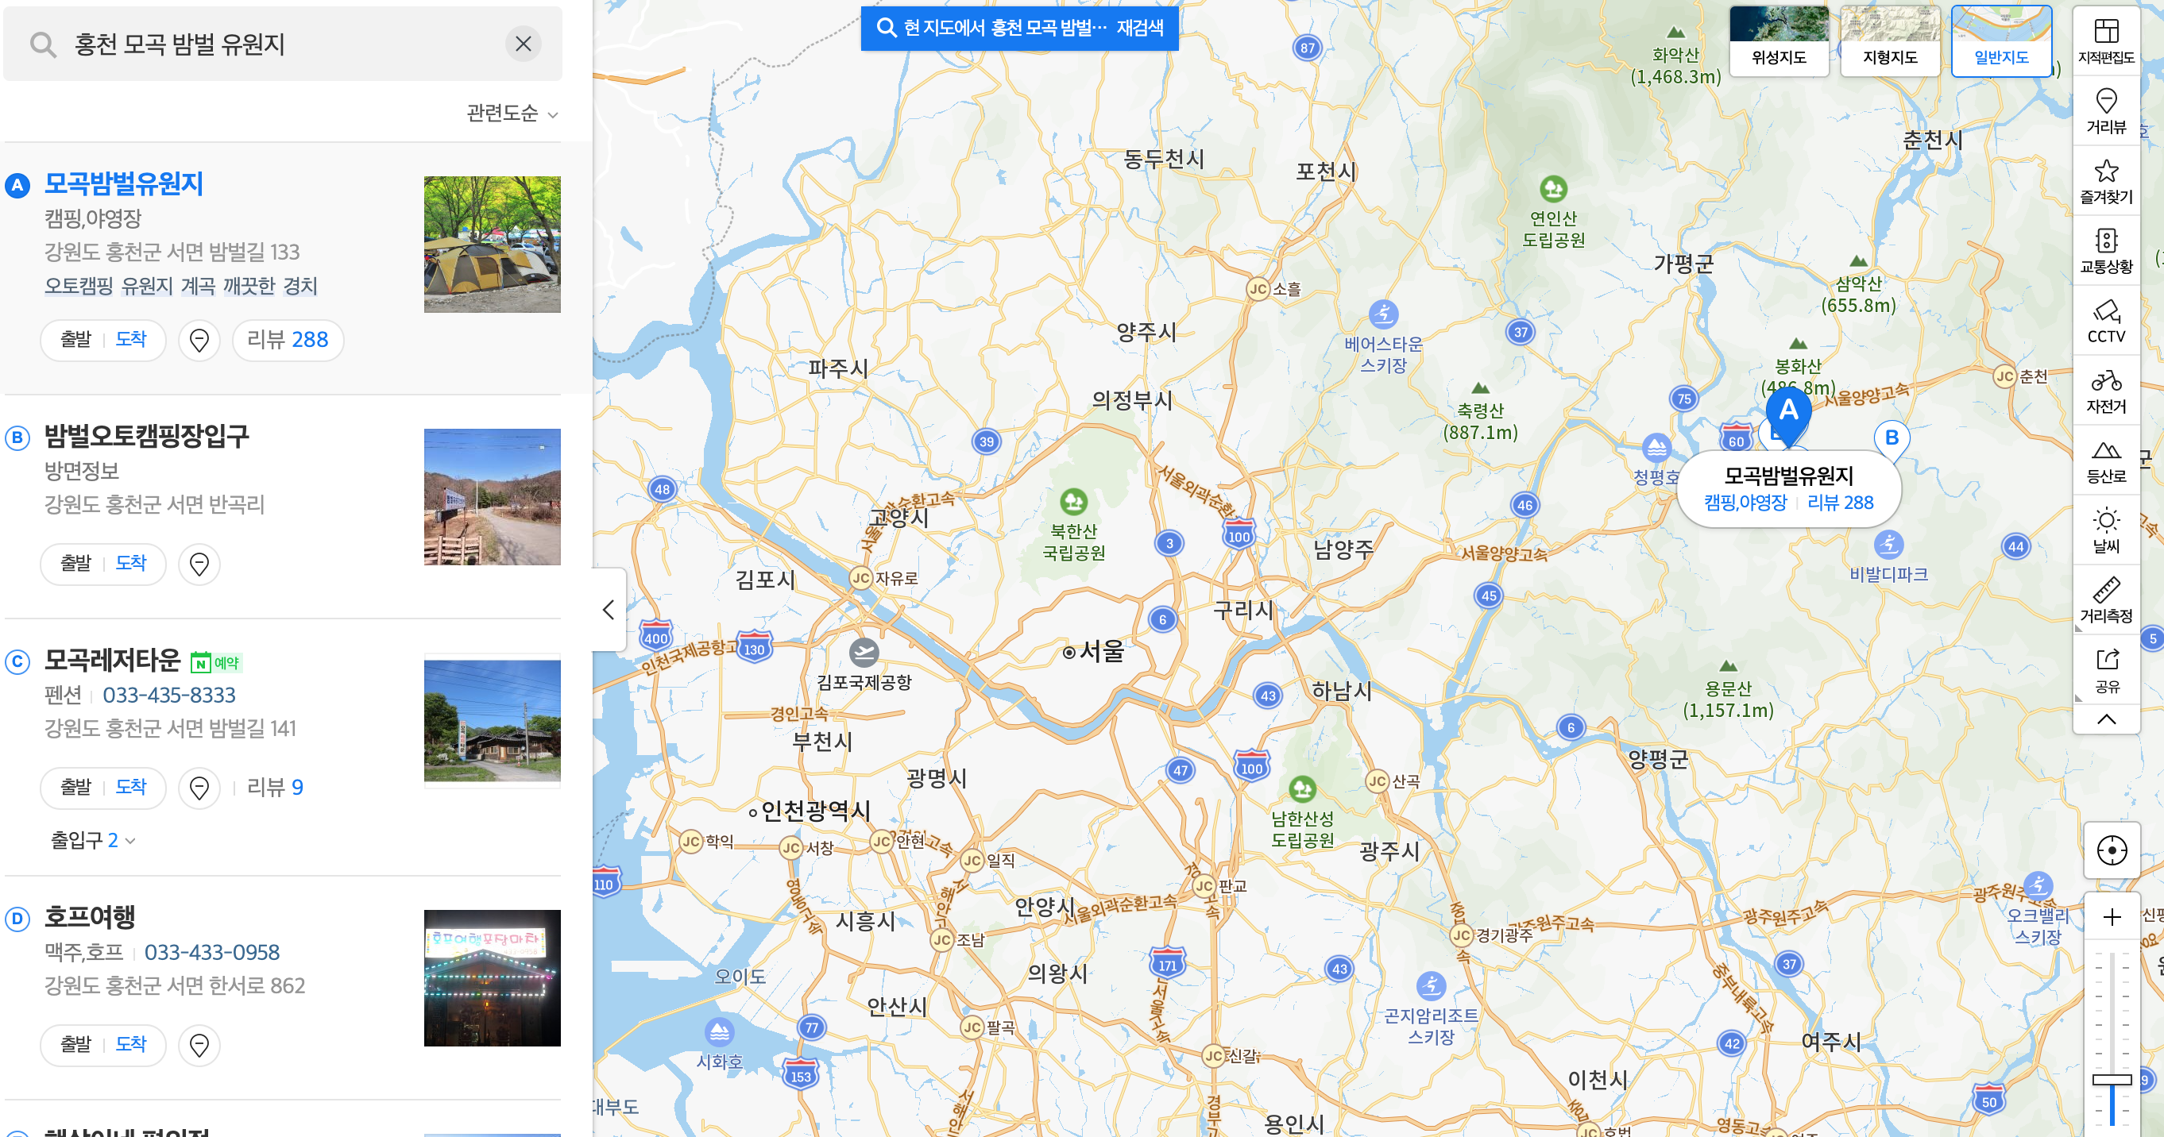
Task: Set 호프여행 as arrival point
Action: pyautogui.click(x=131, y=1045)
